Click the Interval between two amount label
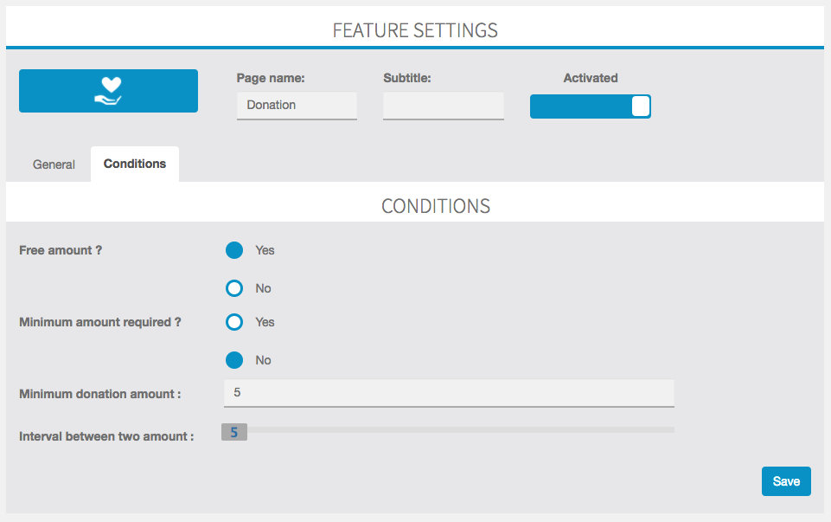 pos(106,436)
